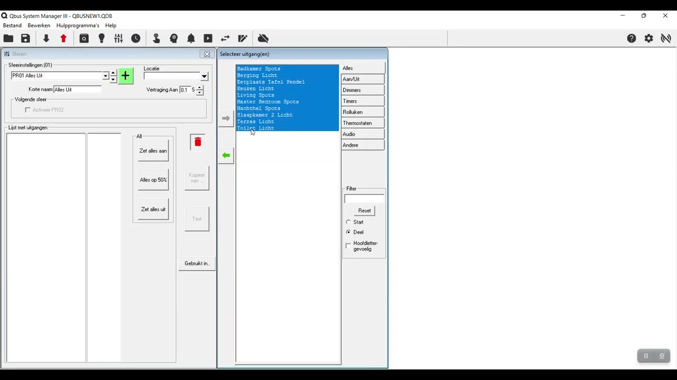Open the bell alarm icon
This screenshot has height=380, width=677.
point(191,39)
